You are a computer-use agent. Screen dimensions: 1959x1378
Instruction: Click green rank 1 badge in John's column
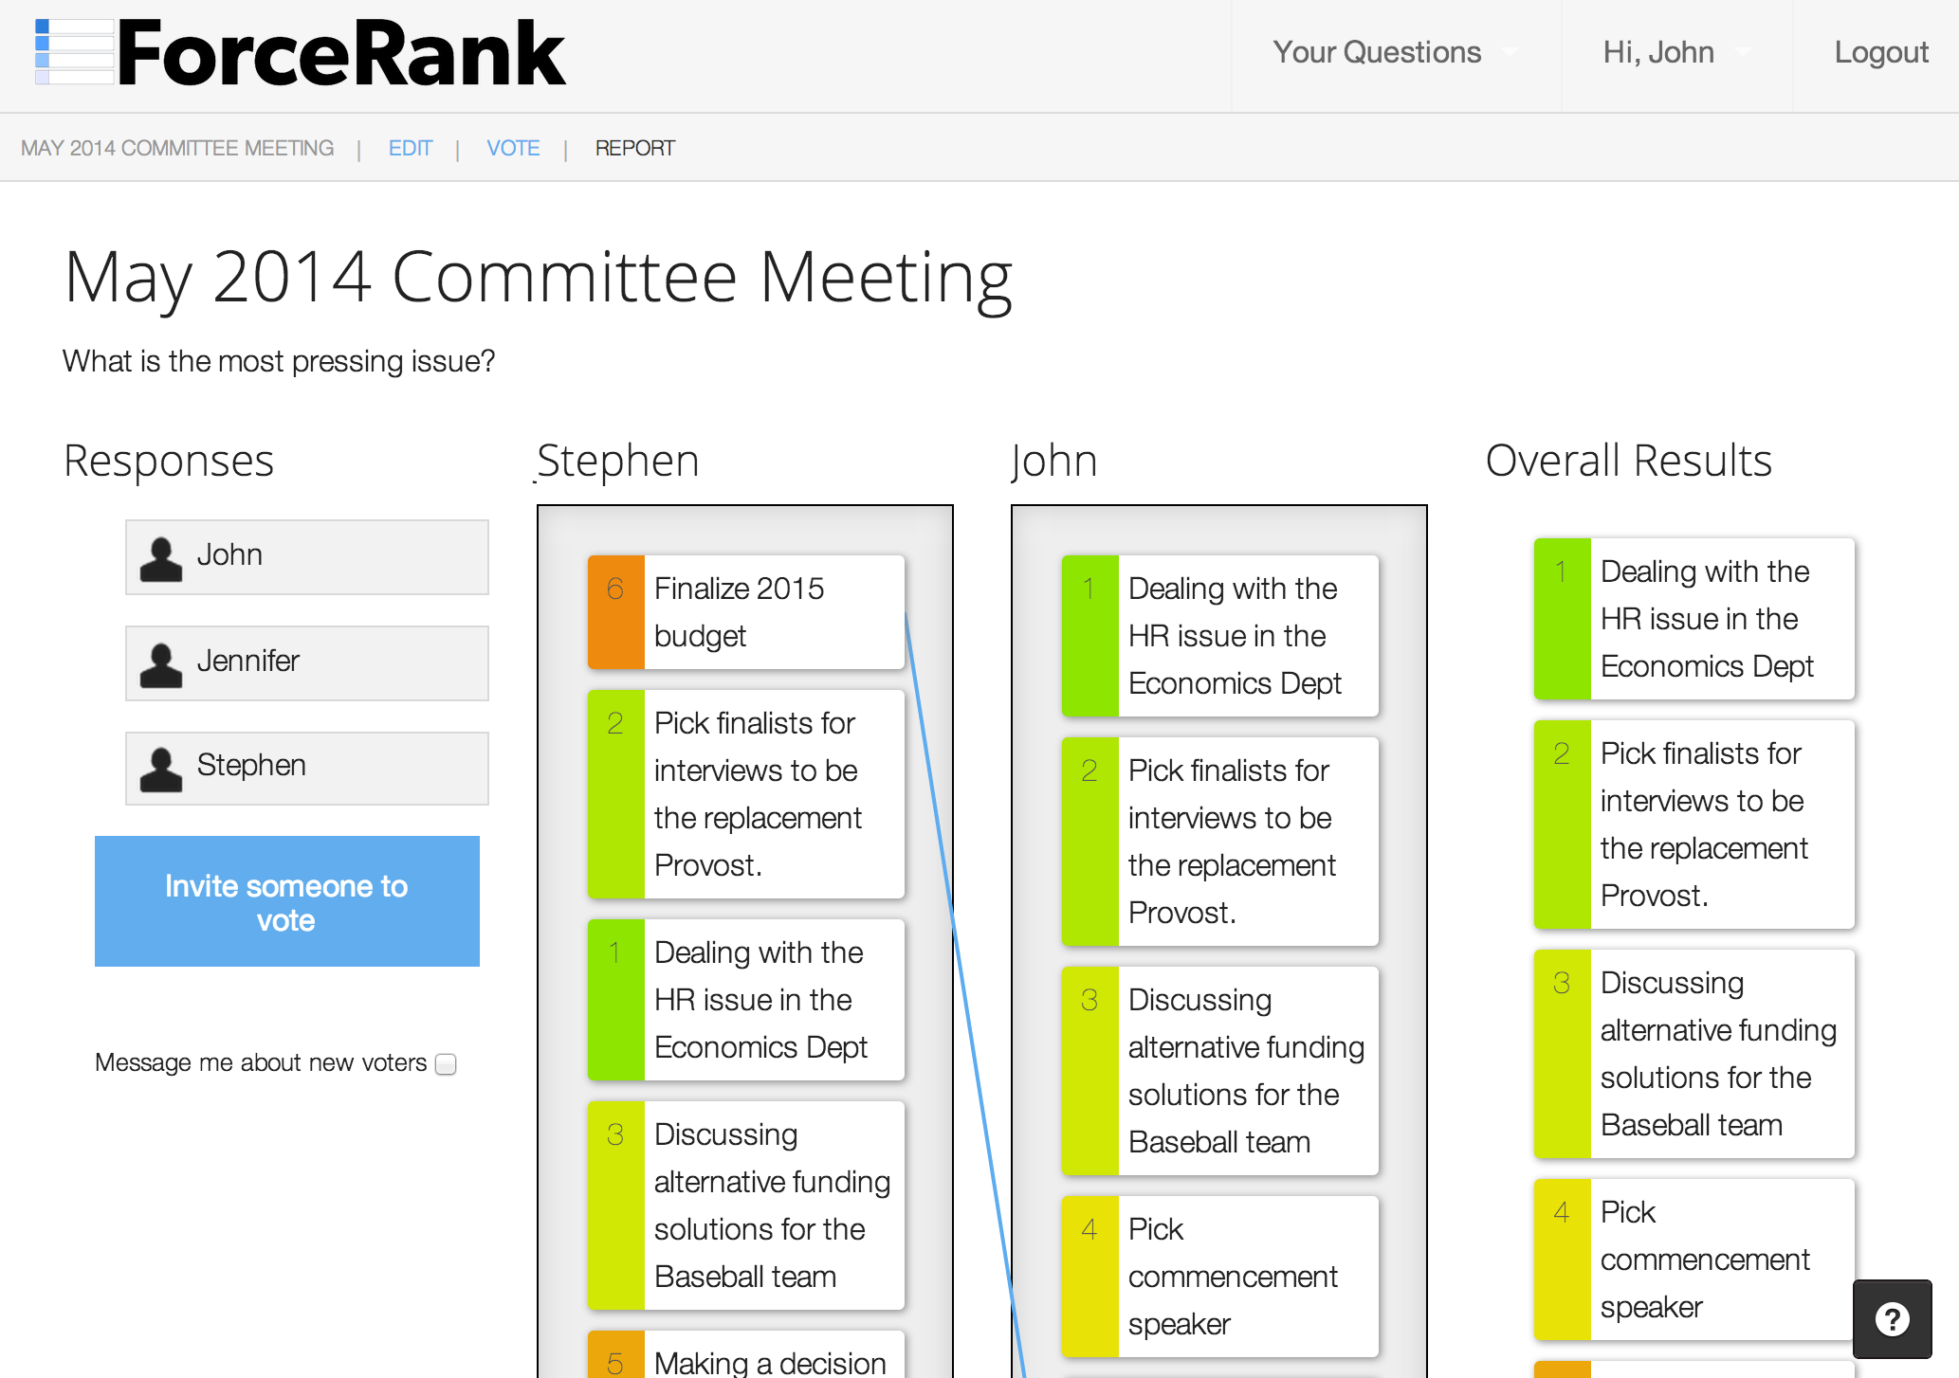point(1089,635)
